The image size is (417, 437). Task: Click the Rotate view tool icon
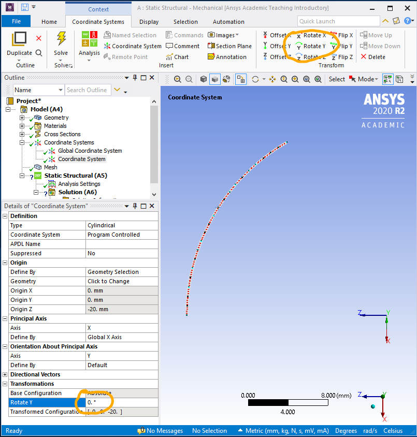pyautogui.click(x=255, y=79)
